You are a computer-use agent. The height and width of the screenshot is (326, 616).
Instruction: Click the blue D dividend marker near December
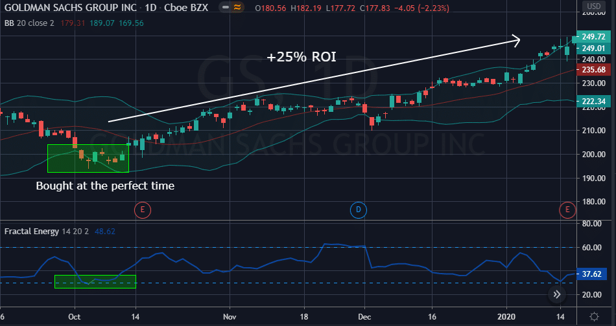[359, 210]
